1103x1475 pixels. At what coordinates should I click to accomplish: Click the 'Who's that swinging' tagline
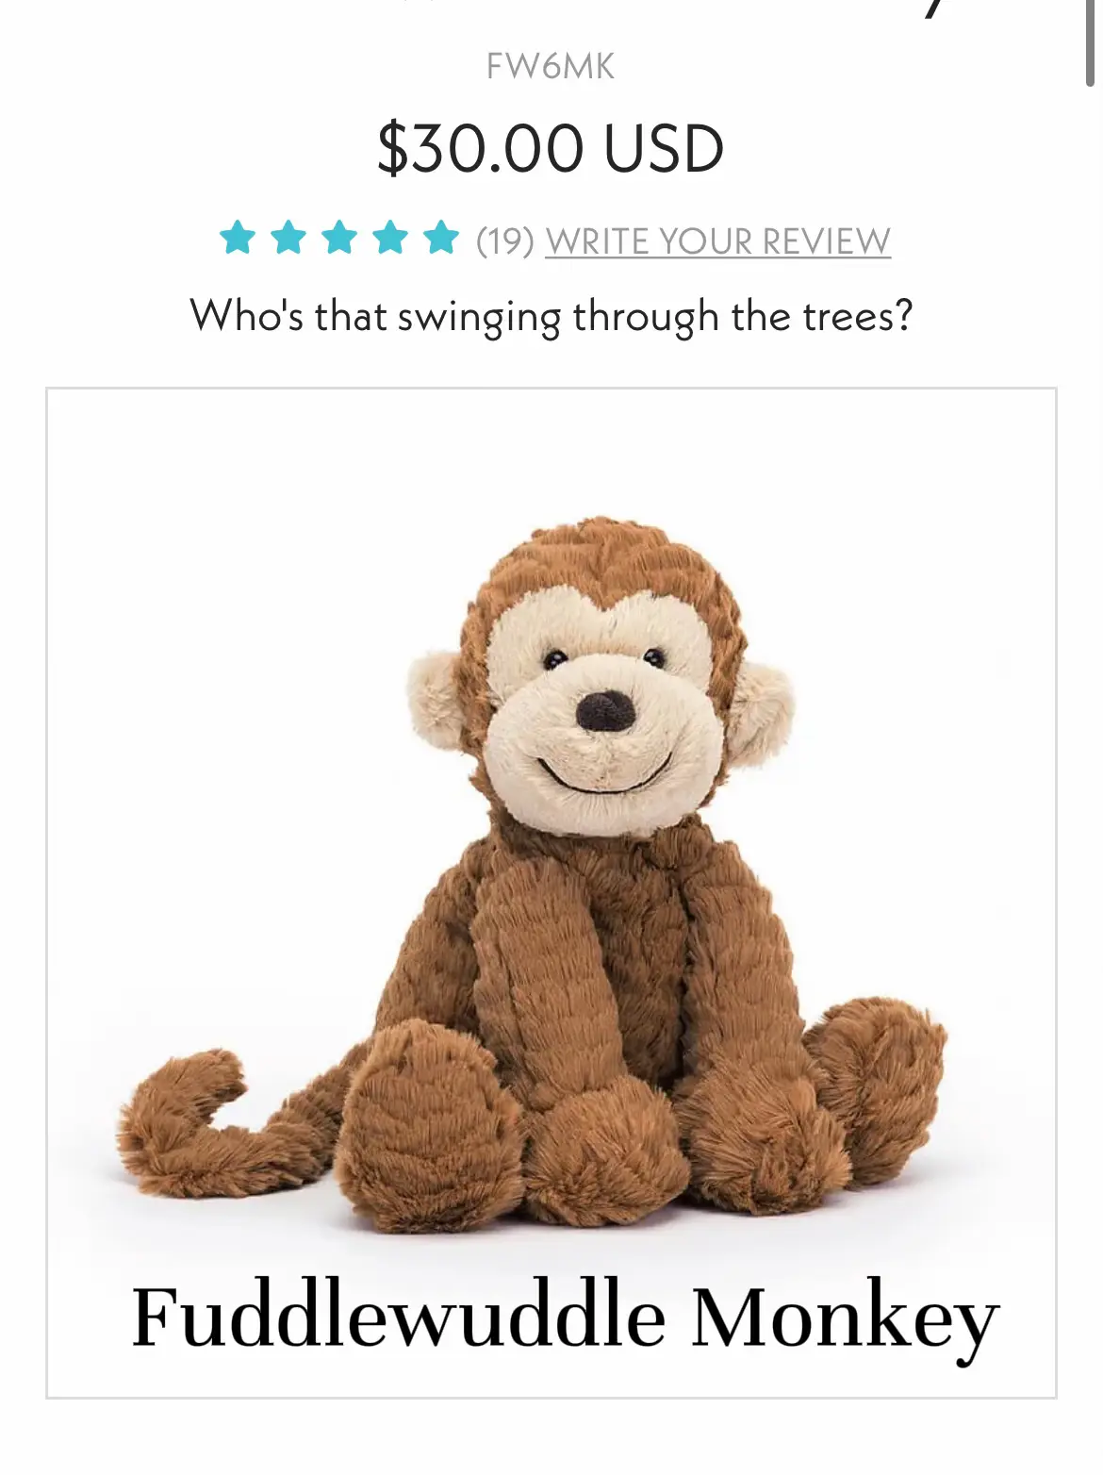(x=551, y=316)
